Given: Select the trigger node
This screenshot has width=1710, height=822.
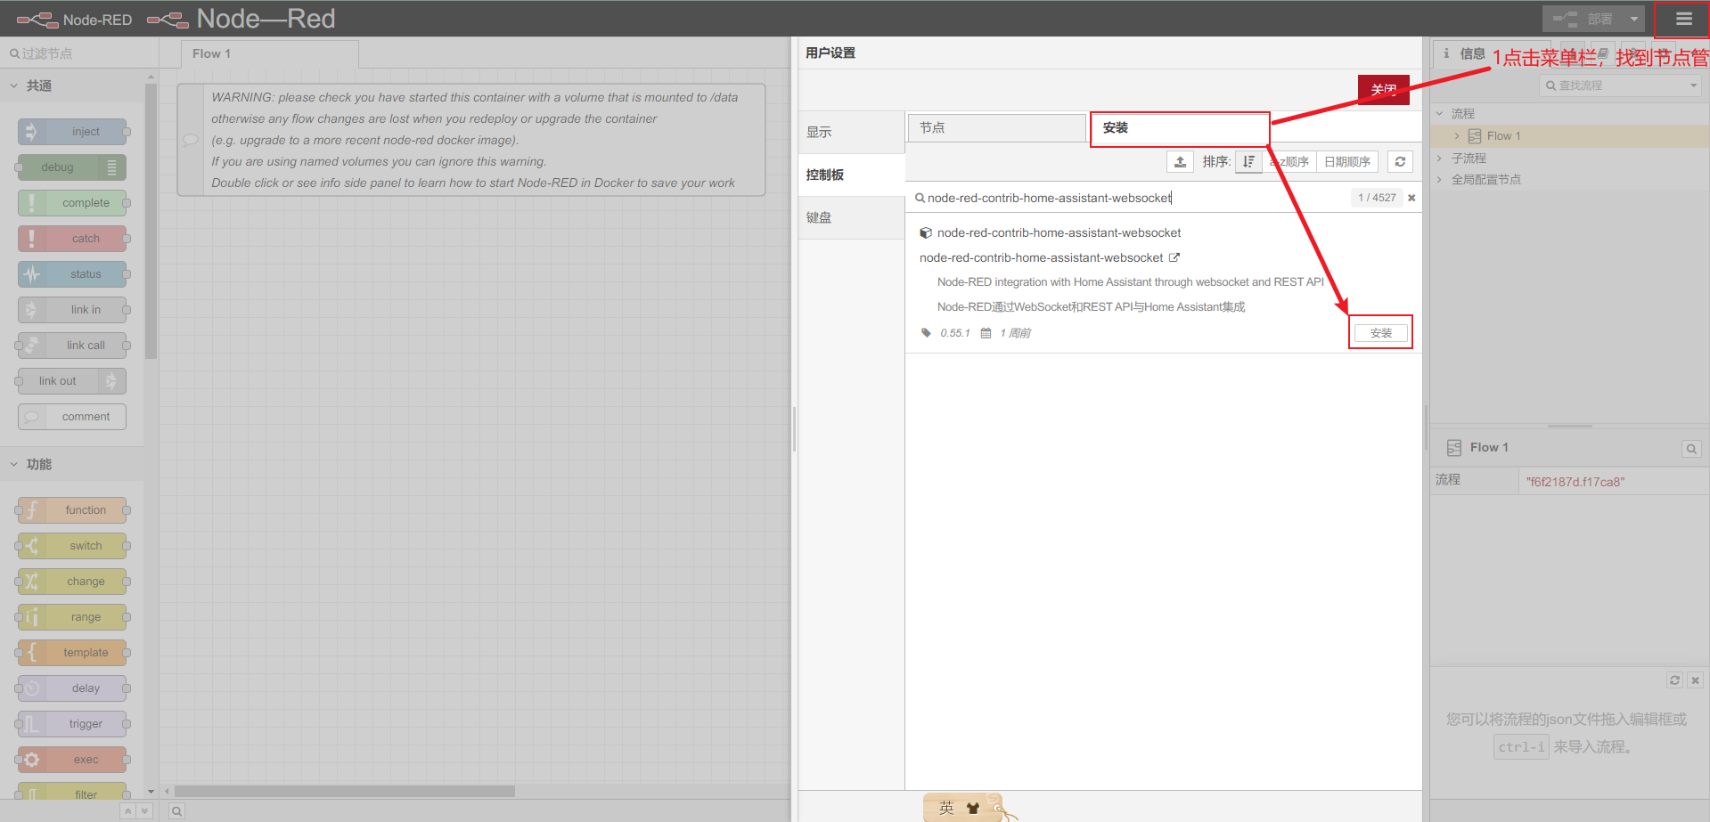Looking at the screenshot, I should coord(73,724).
